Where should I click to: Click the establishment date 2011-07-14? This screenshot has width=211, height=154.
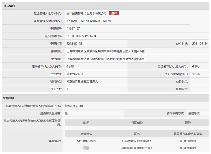[200, 44]
